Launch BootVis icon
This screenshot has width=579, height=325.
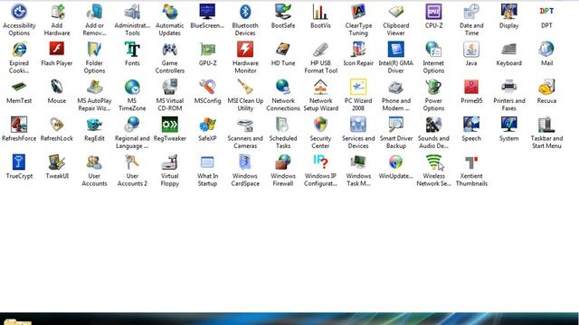tap(320, 12)
